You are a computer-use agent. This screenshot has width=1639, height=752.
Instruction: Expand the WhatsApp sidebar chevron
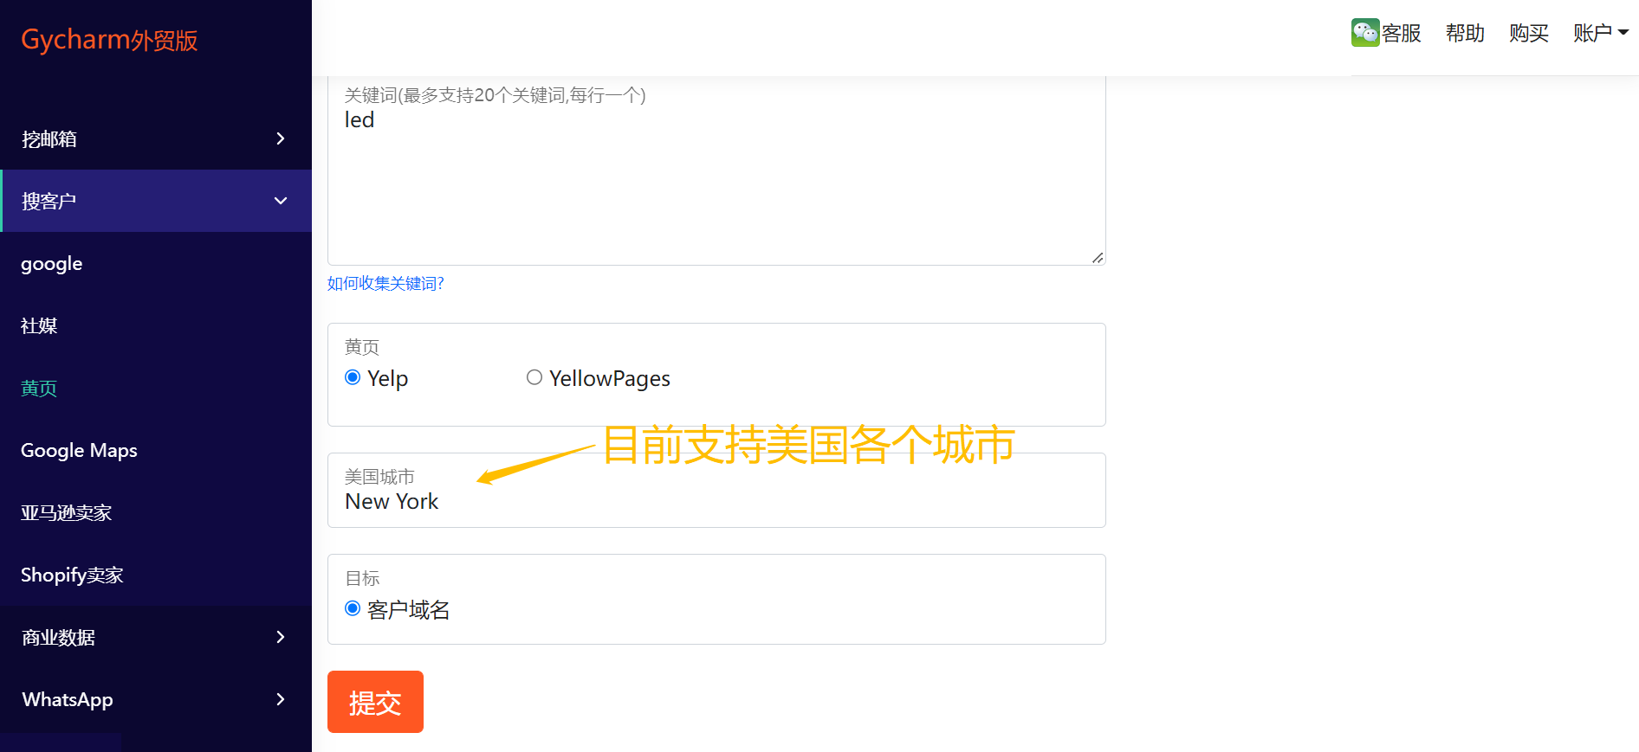pyautogui.click(x=280, y=699)
